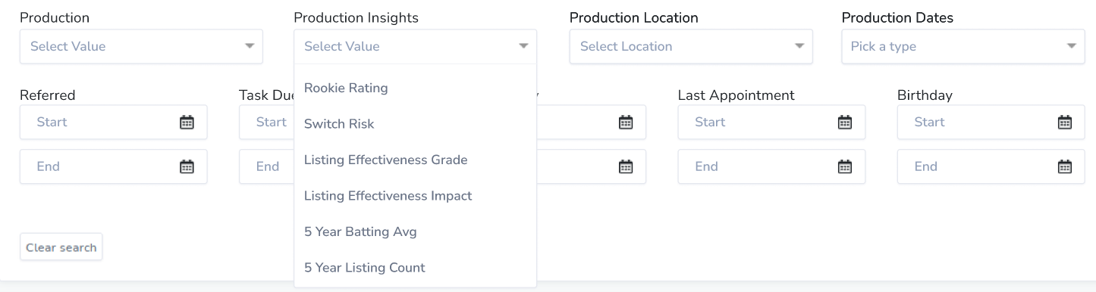Click the Production Location field label

click(634, 17)
